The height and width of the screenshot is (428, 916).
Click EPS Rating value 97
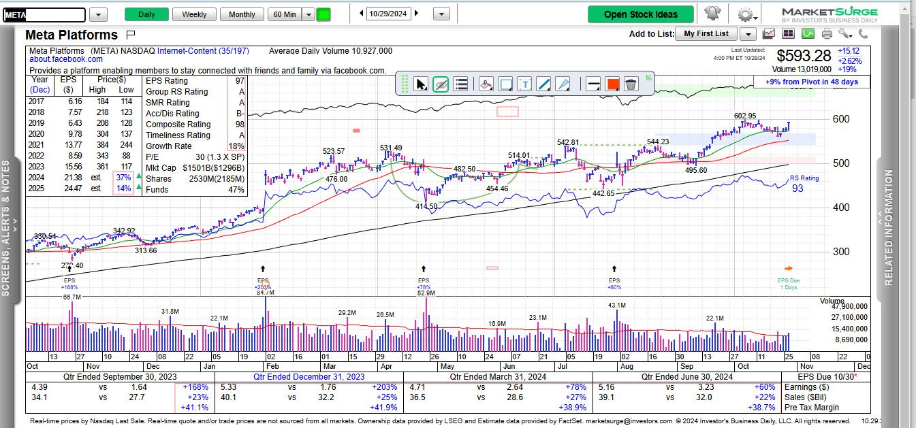coord(239,81)
